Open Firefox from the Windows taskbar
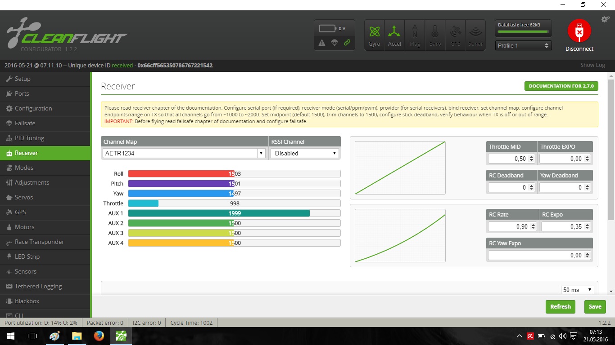Screen dimensions: 615x345 tap(99, 336)
